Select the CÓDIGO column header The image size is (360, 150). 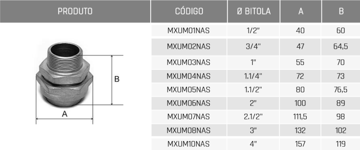[189, 11]
